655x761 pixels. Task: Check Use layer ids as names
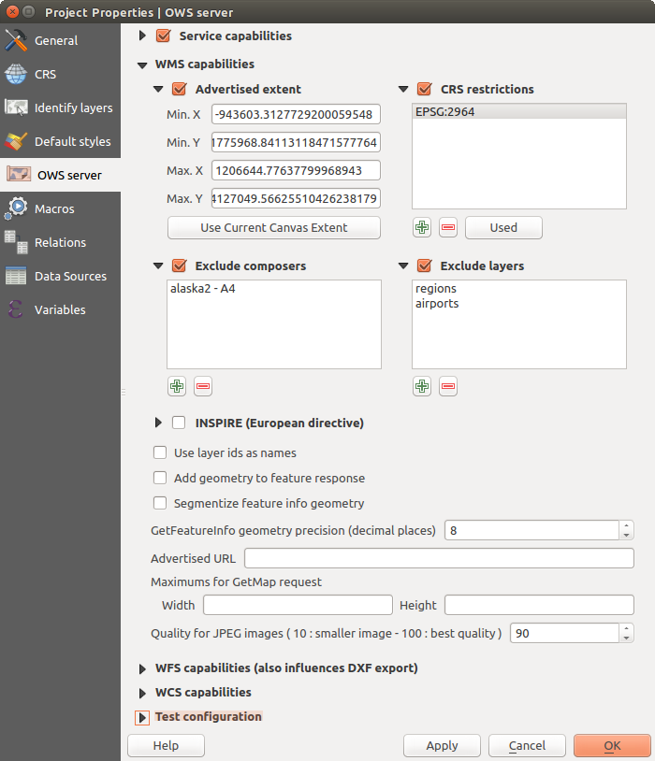160,452
